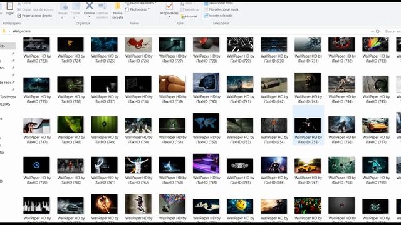Select WallPaper HD by iTaxHD (725)
The height and width of the screenshot is (225, 401).
point(105,50)
